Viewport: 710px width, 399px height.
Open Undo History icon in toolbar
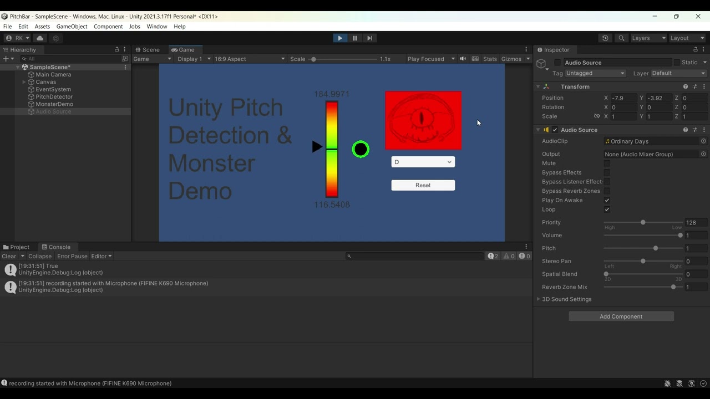605,38
